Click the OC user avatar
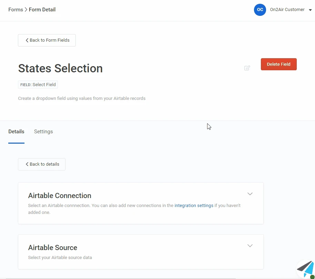The width and height of the screenshot is (315, 279). (260, 10)
